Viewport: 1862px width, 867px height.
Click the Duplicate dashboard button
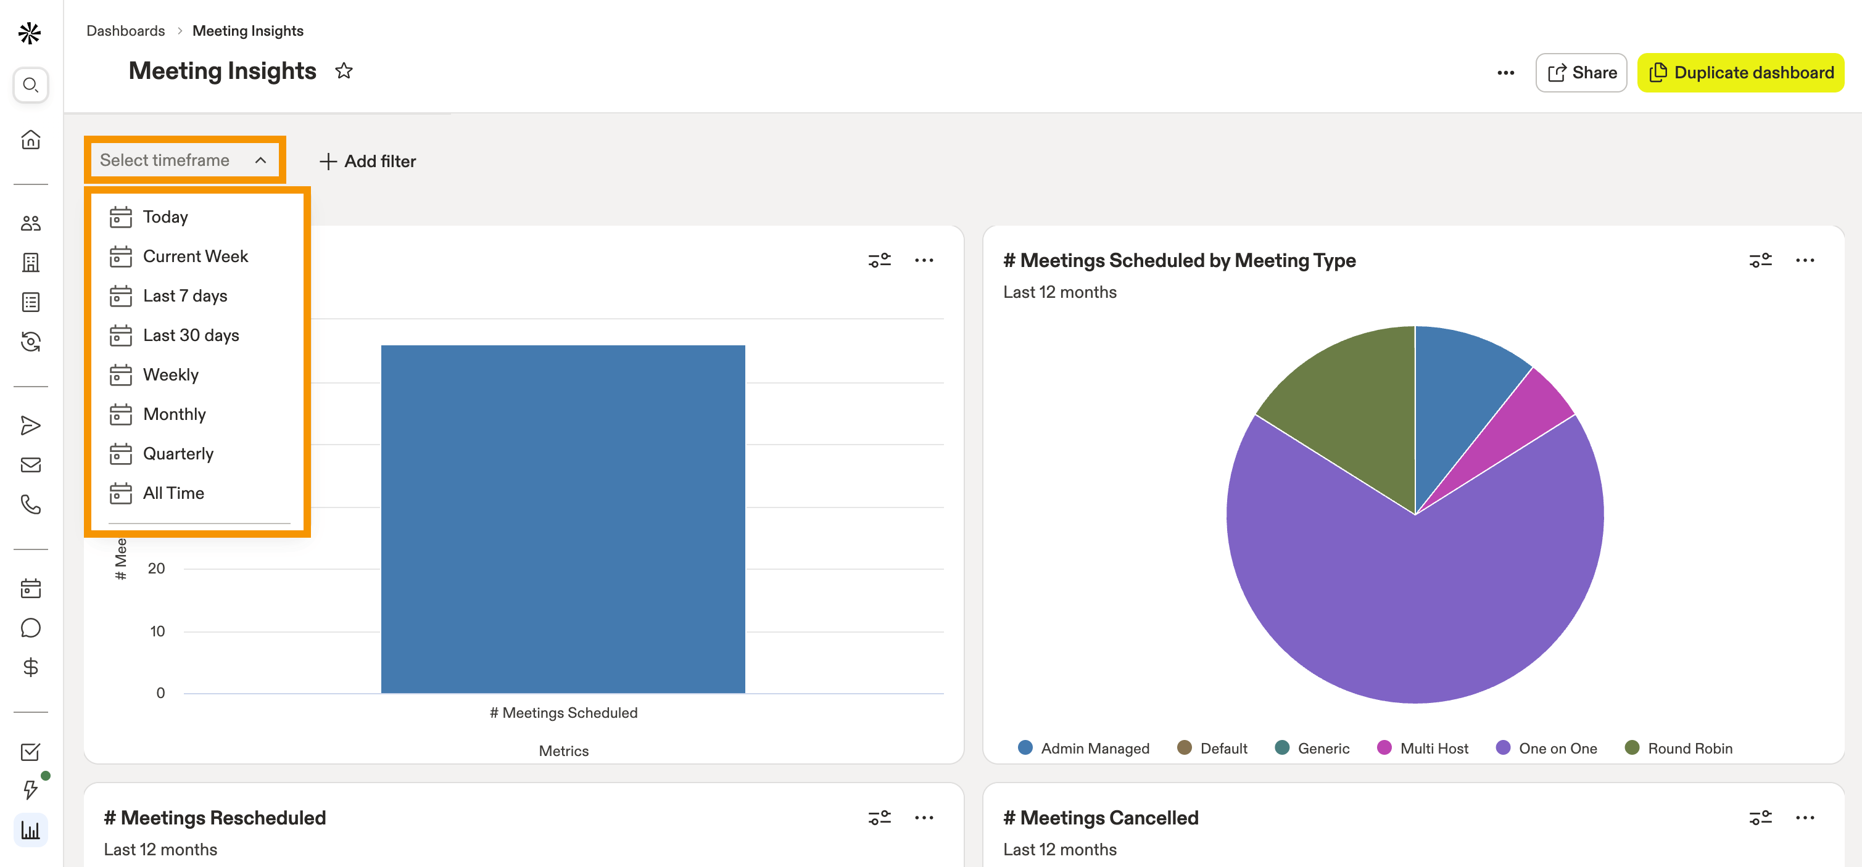point(1740,72)
